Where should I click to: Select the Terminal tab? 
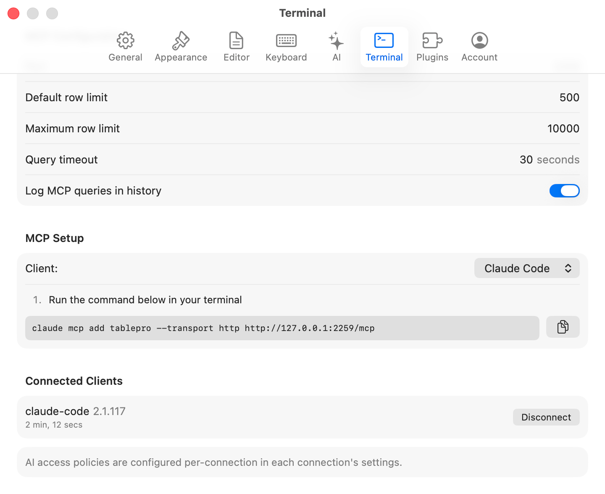click(x=384, y=47)
